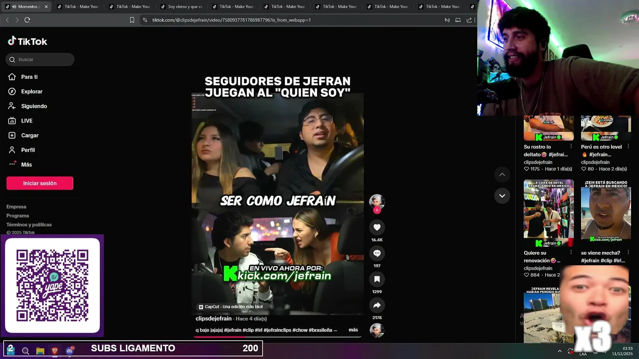Open creator avatar beside the video
639x359 pixels.
pos(377,201)
